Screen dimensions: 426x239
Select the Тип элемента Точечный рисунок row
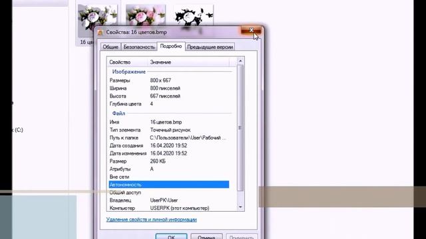[168, 130]
